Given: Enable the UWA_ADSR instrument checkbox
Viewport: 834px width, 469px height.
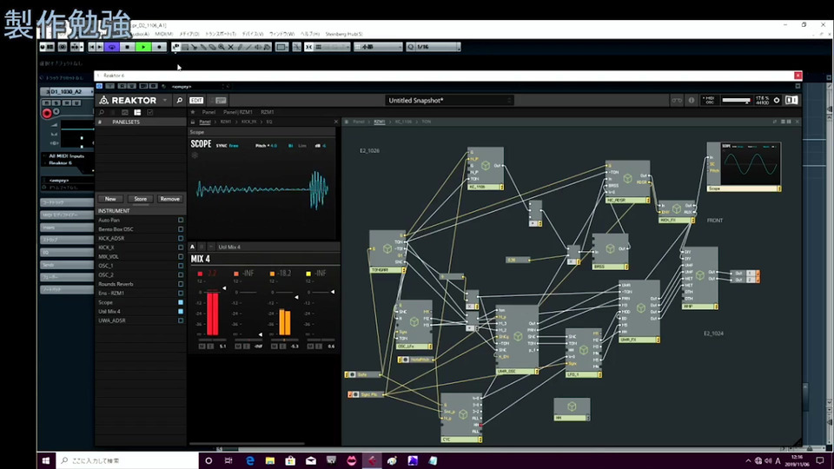Looking at the screenshot, I should [x=181, y=320].
